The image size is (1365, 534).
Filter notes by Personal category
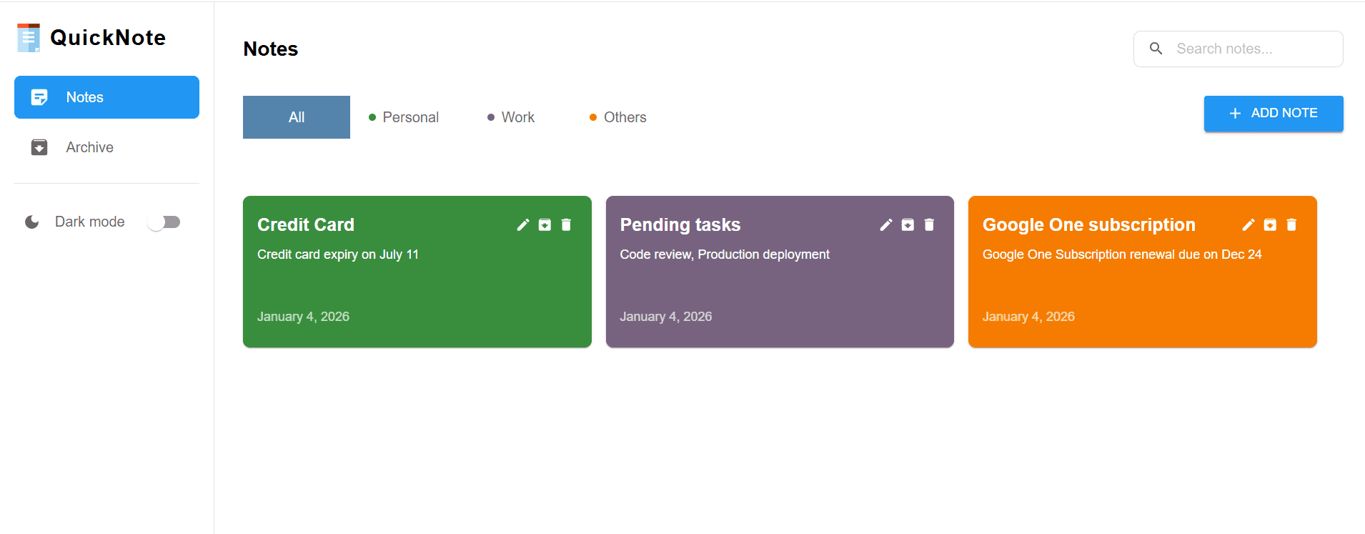404,117
